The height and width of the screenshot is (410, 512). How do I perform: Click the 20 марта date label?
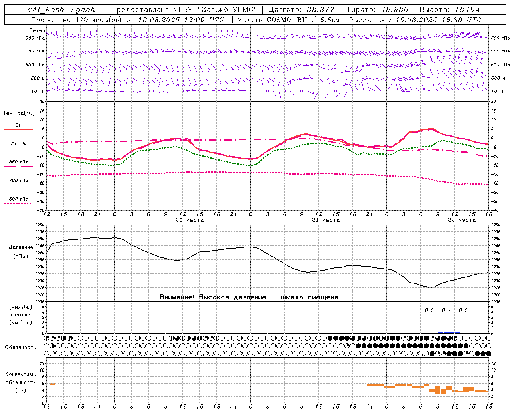pos(190,220)
